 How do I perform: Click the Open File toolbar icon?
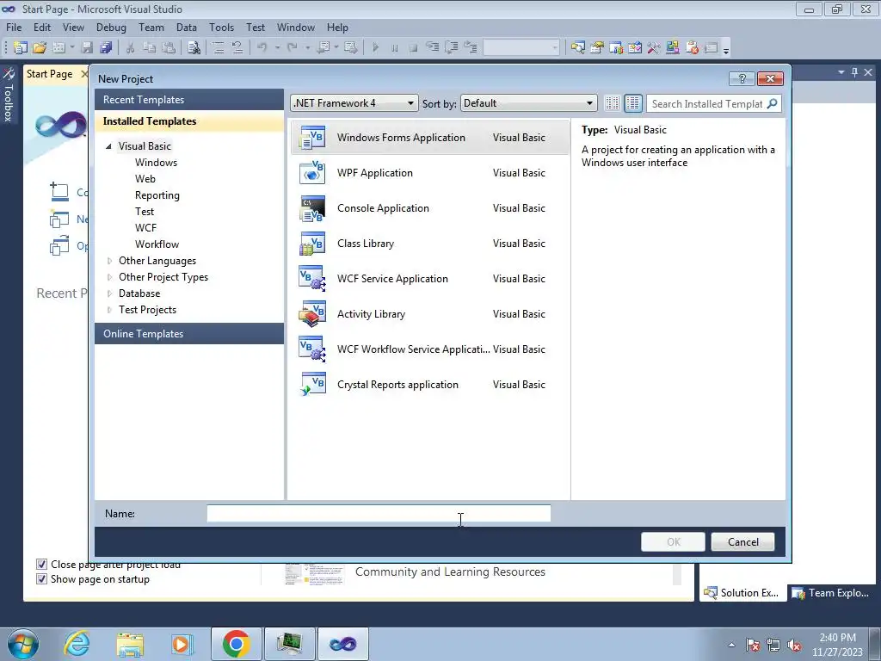pyautogui.click(x=40, y=48)
